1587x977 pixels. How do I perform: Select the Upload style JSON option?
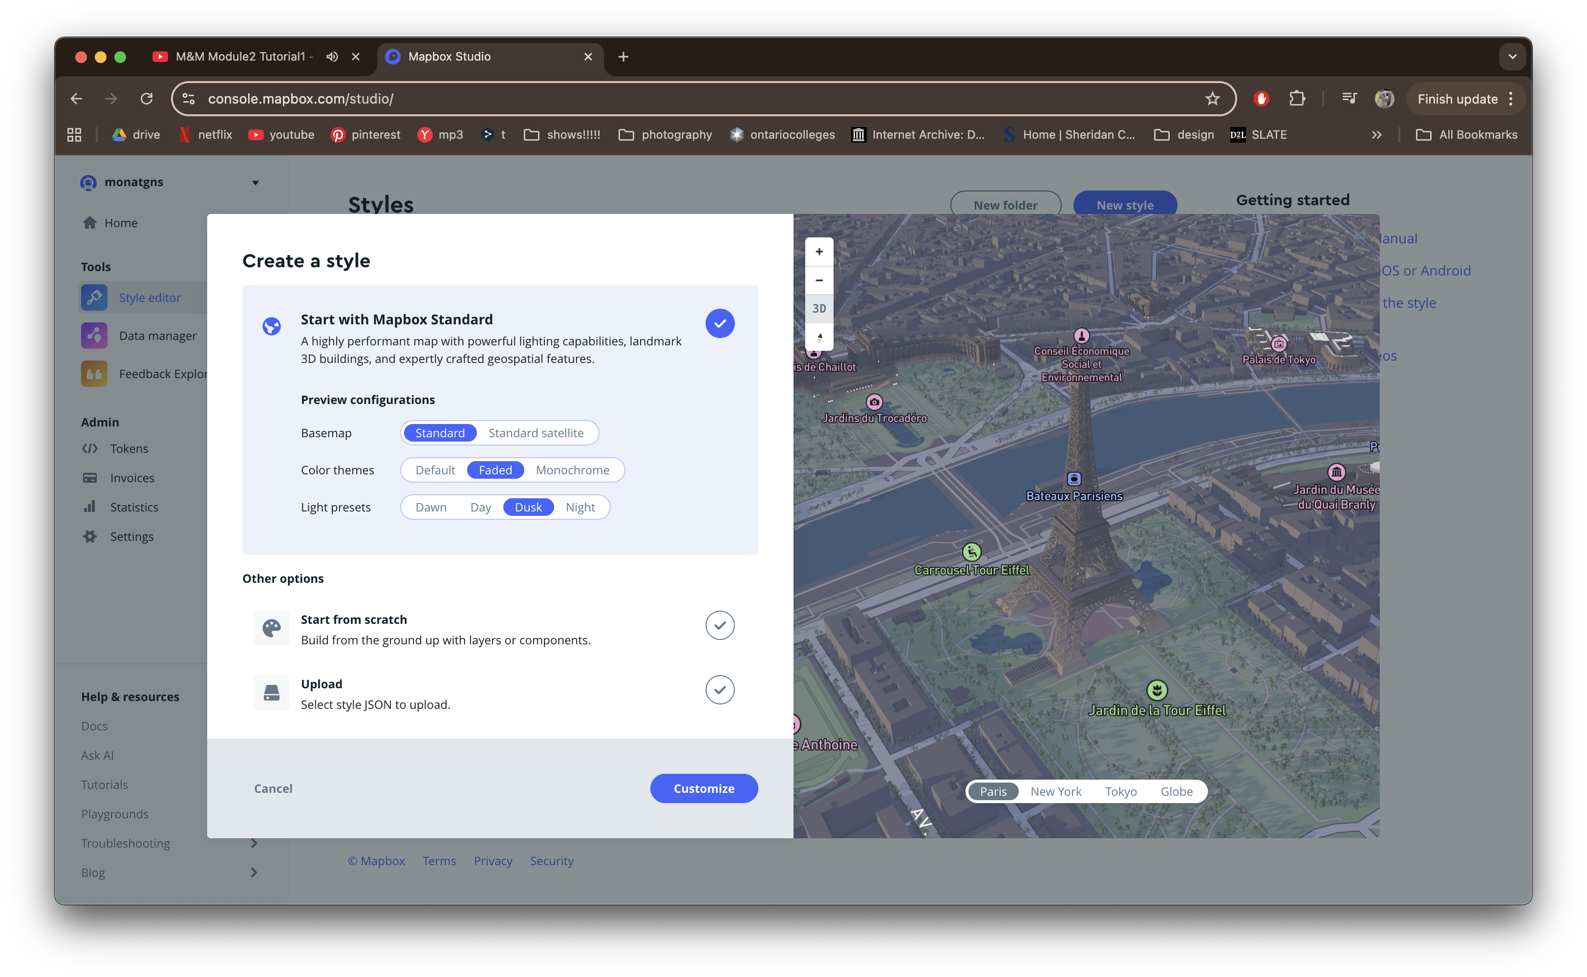(720, 689)
